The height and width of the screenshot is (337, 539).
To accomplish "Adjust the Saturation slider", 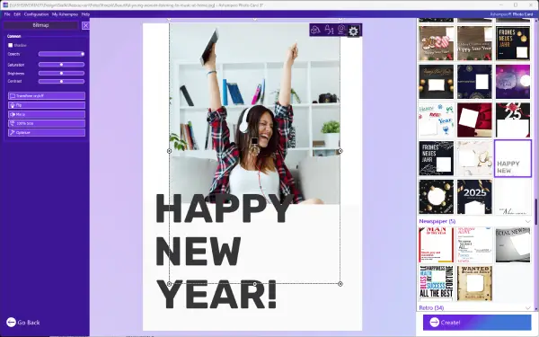I will (x=61, y=65).
